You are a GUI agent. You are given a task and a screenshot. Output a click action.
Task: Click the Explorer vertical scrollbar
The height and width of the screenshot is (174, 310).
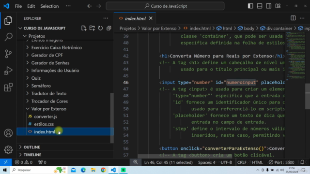(x=112, y=118)
